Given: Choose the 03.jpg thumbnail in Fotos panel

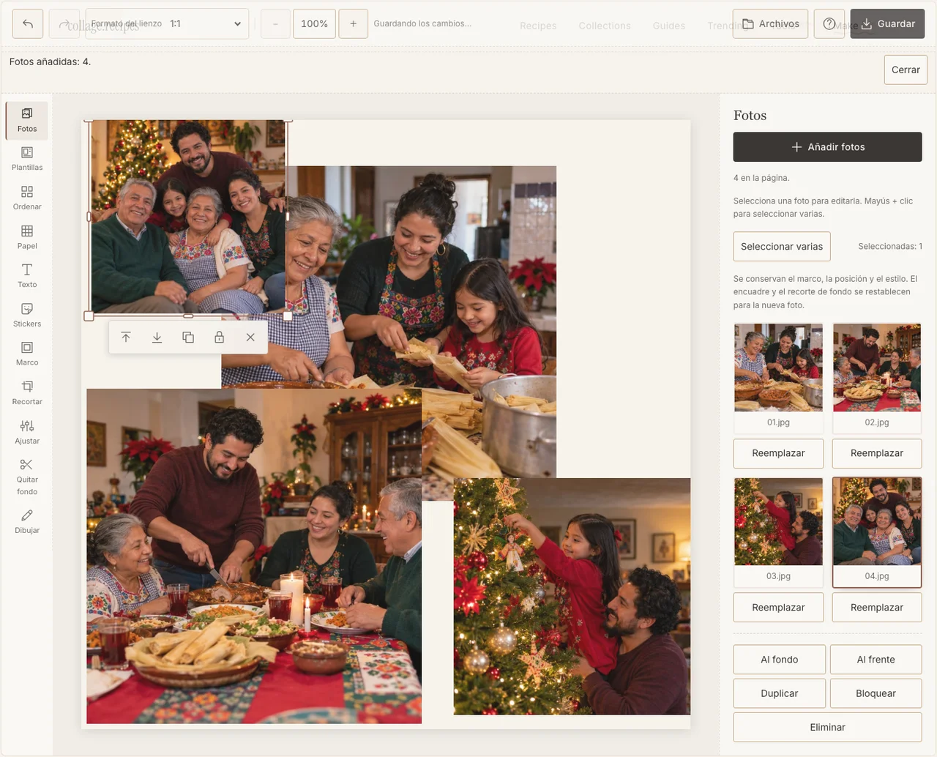Looking at the screenshot, I should [x=778, y=532].
